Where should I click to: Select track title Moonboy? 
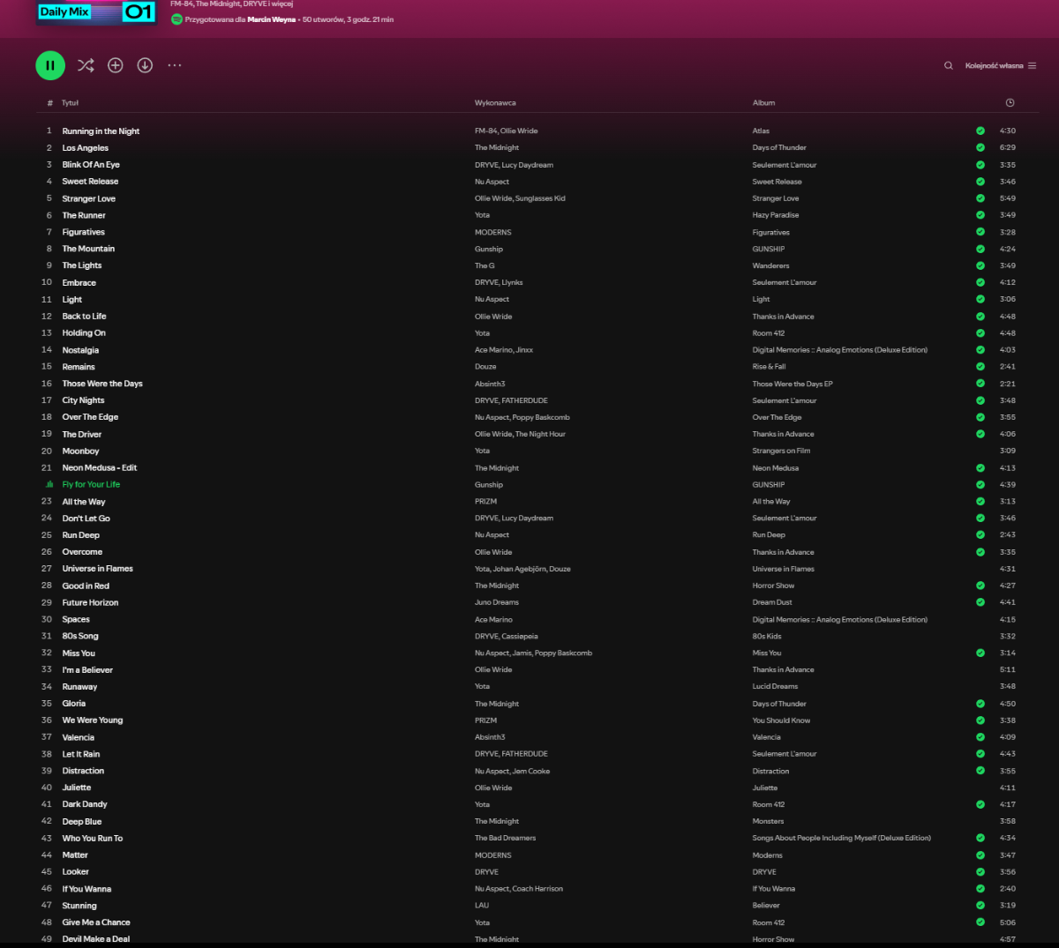pos(80,452)
